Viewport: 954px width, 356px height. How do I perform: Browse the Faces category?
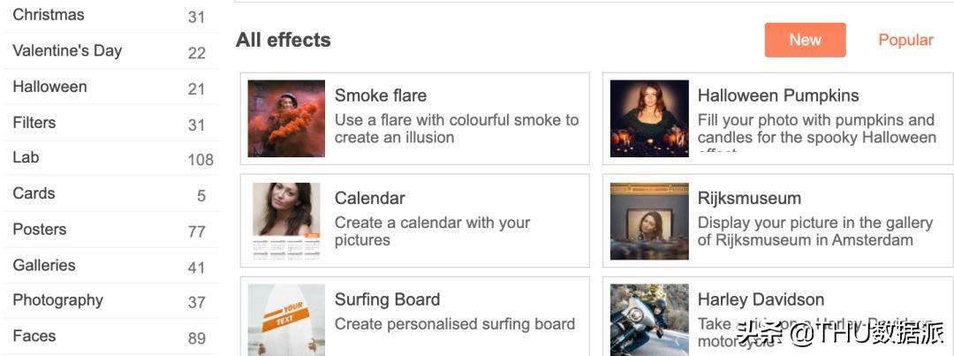[34, 336]
